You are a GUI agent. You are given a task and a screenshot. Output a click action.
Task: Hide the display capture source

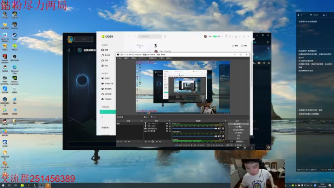167,131
